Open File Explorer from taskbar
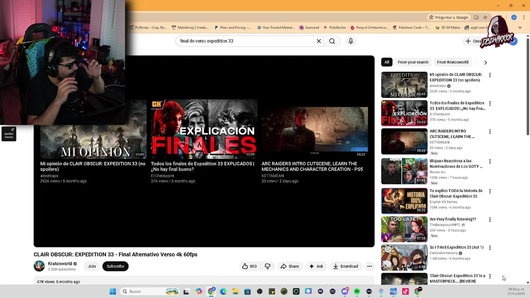Screen dimensions: 530x298 235,291
